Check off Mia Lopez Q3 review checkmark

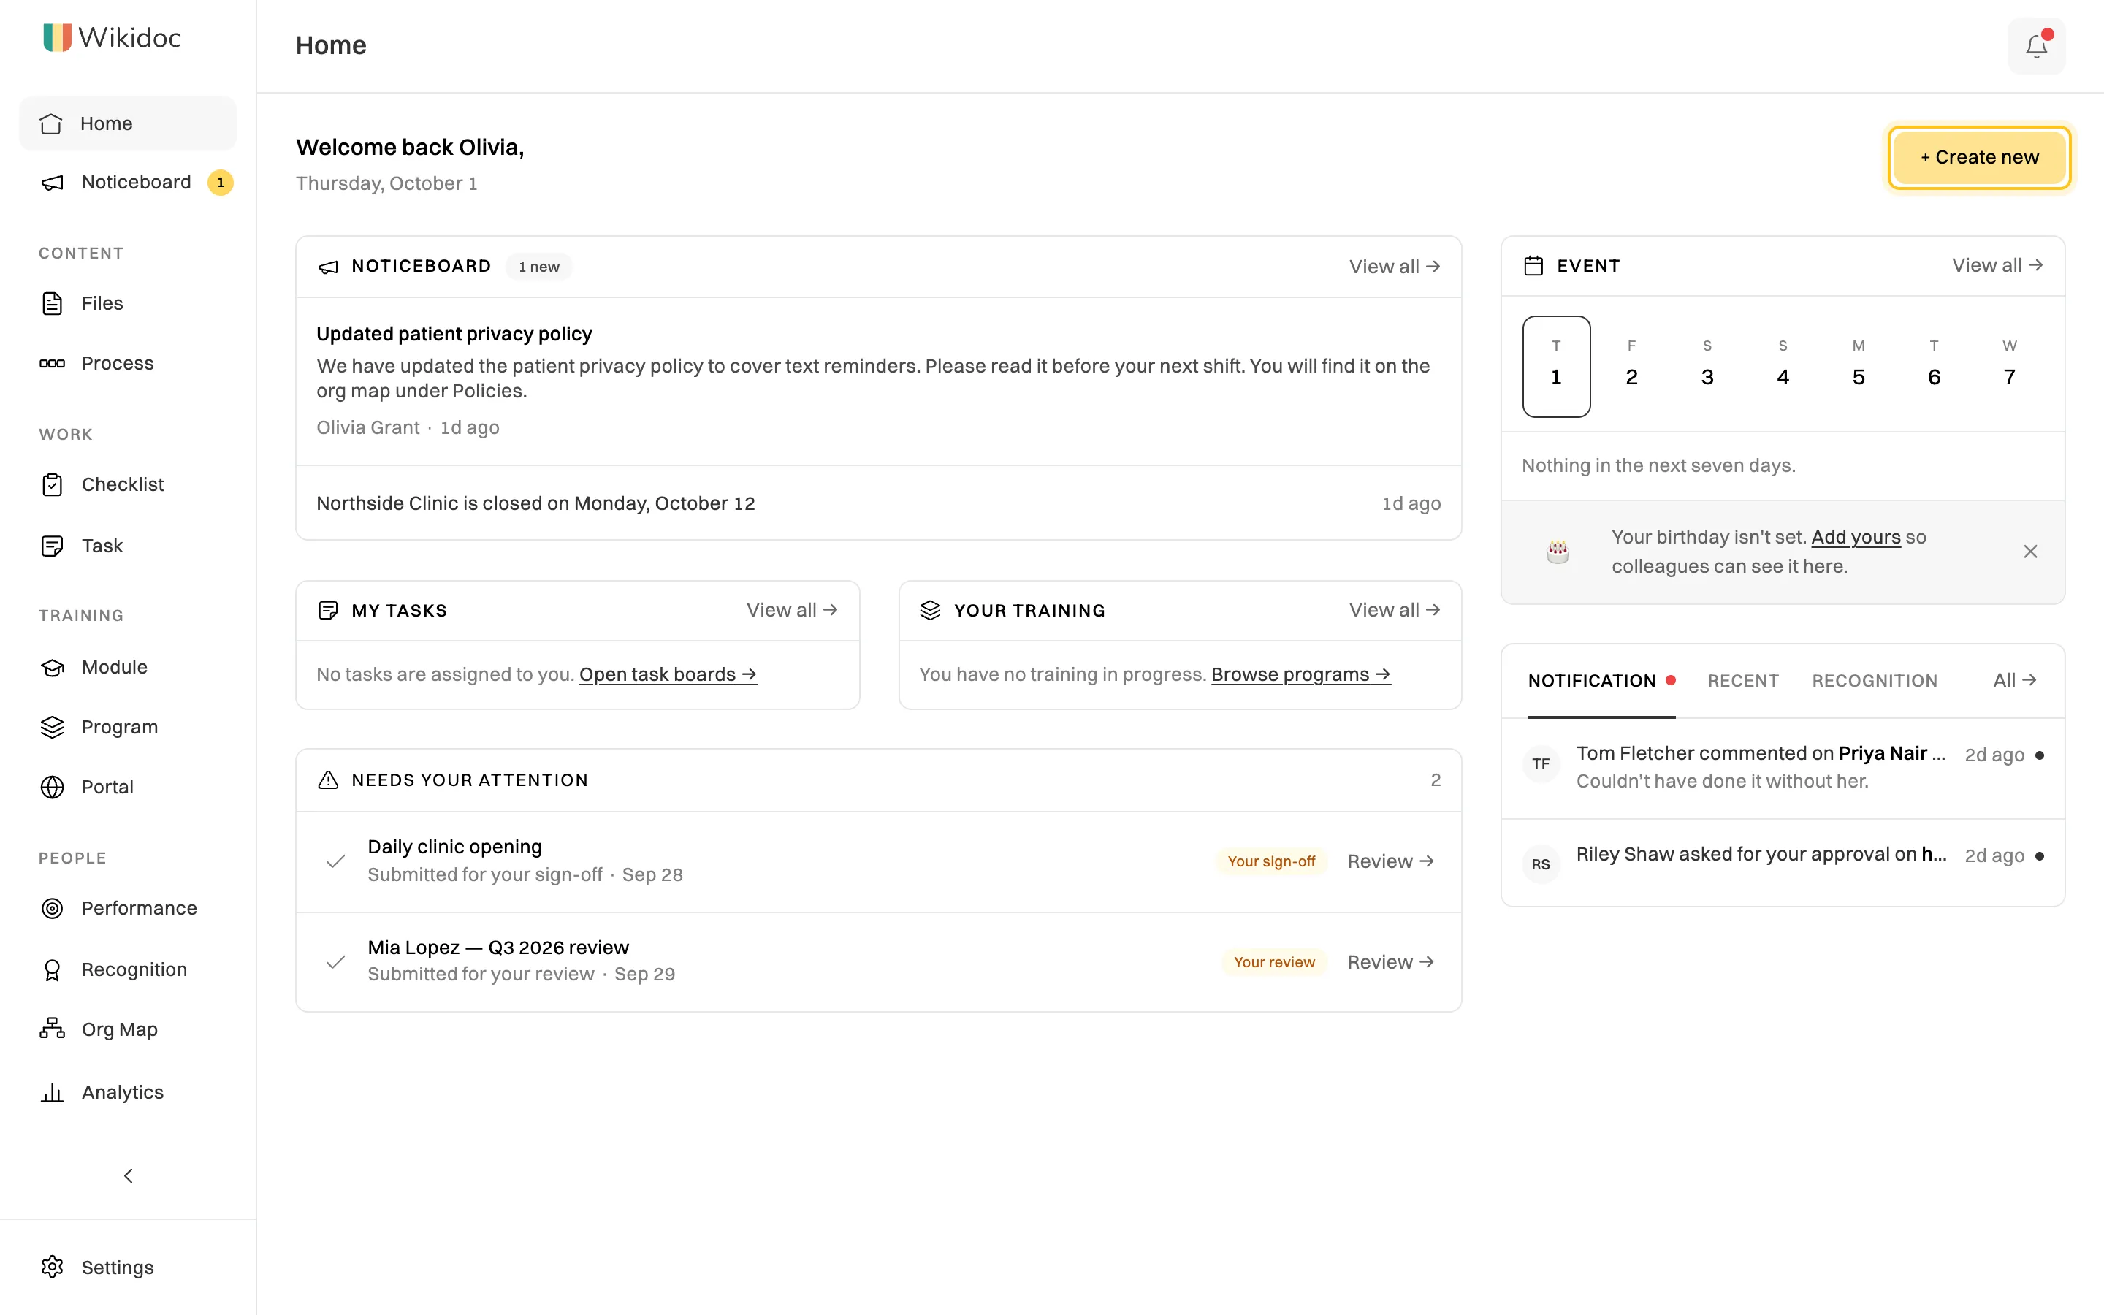tap(335, 962)
